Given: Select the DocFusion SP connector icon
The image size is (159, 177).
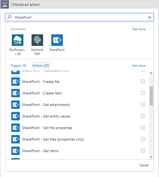Looking at the screenshot, I should click(x=18, y=40).
